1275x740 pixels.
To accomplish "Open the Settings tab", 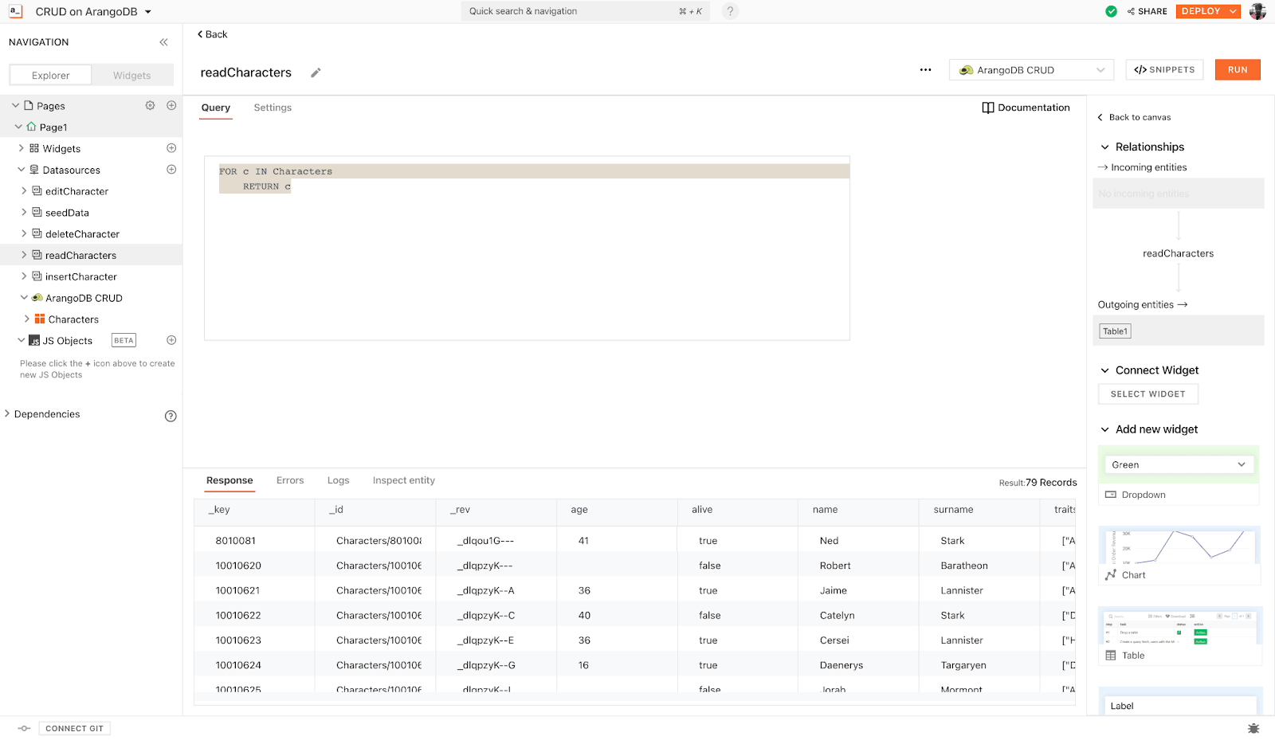I will [273, 108].
